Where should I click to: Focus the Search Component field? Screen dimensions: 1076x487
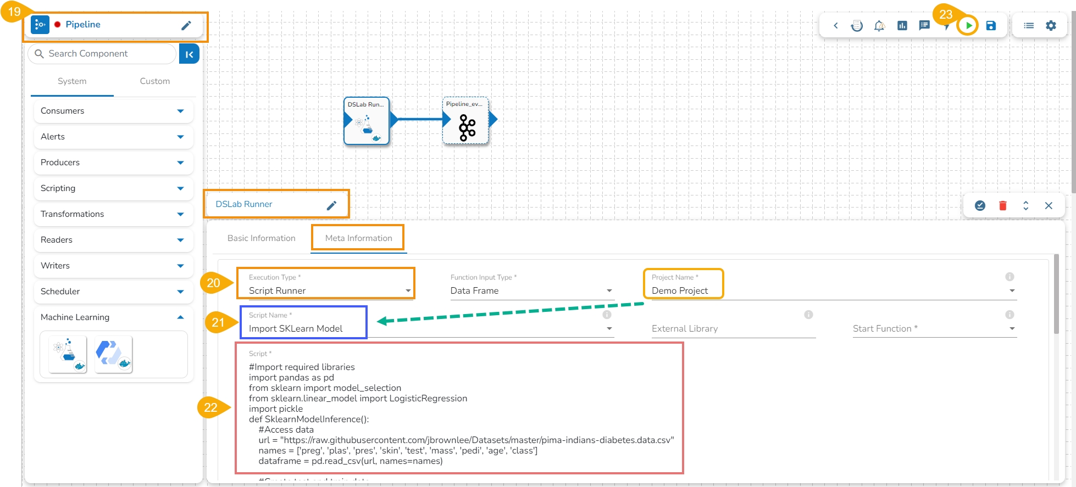tap(102, 54)
